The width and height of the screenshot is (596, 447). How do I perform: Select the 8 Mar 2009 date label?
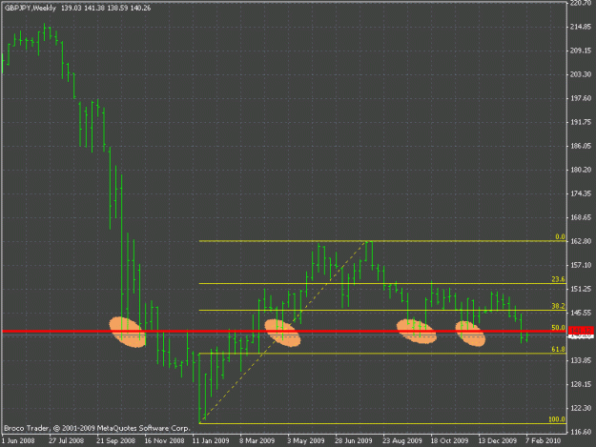(257, 441)
